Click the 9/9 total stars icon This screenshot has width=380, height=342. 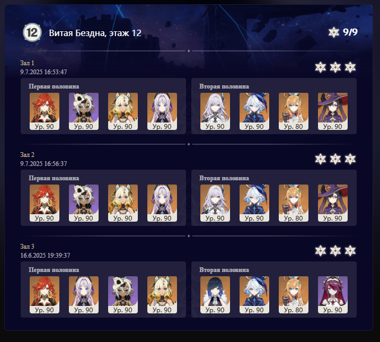tap(334, 32)
